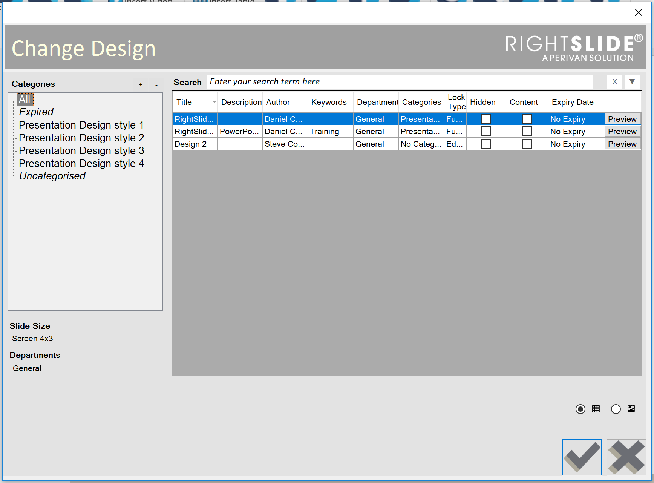Close the Change Design dialog window

tap(638, 12)
